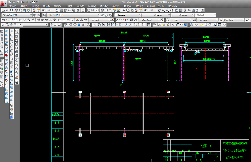Click the workspace settings gear icon
Viewport: 251px width, 162px height.
pyautogui.click(x=35, y=15)
